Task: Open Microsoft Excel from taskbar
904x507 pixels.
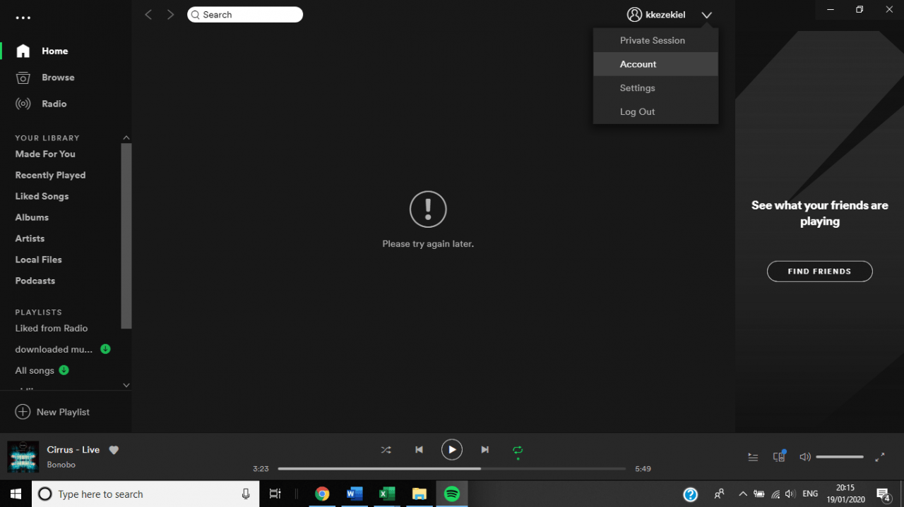Action: pos(387,494)
